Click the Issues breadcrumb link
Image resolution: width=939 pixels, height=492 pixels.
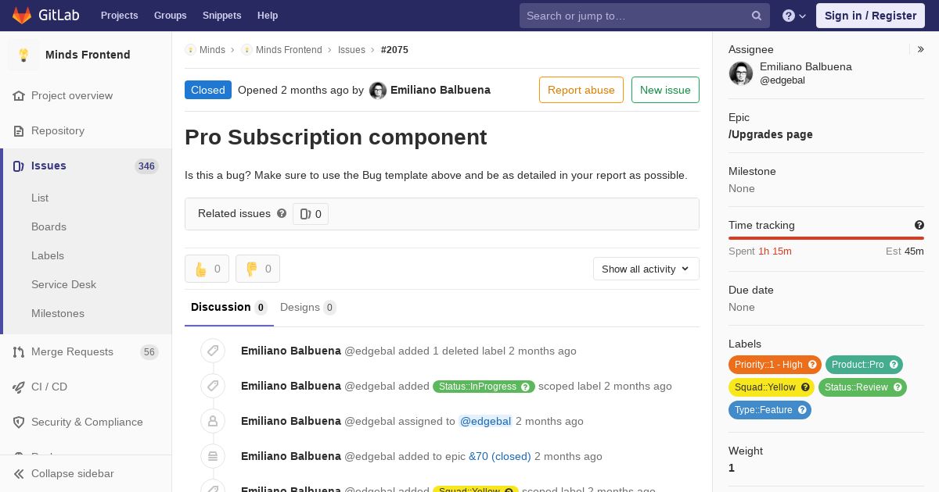pos(351,50)
